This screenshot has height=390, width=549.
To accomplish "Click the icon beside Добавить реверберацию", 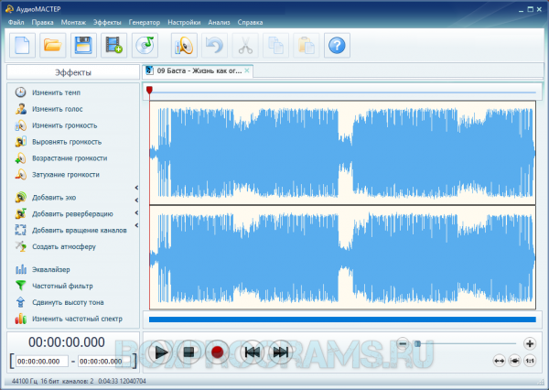I will (21, 213).
